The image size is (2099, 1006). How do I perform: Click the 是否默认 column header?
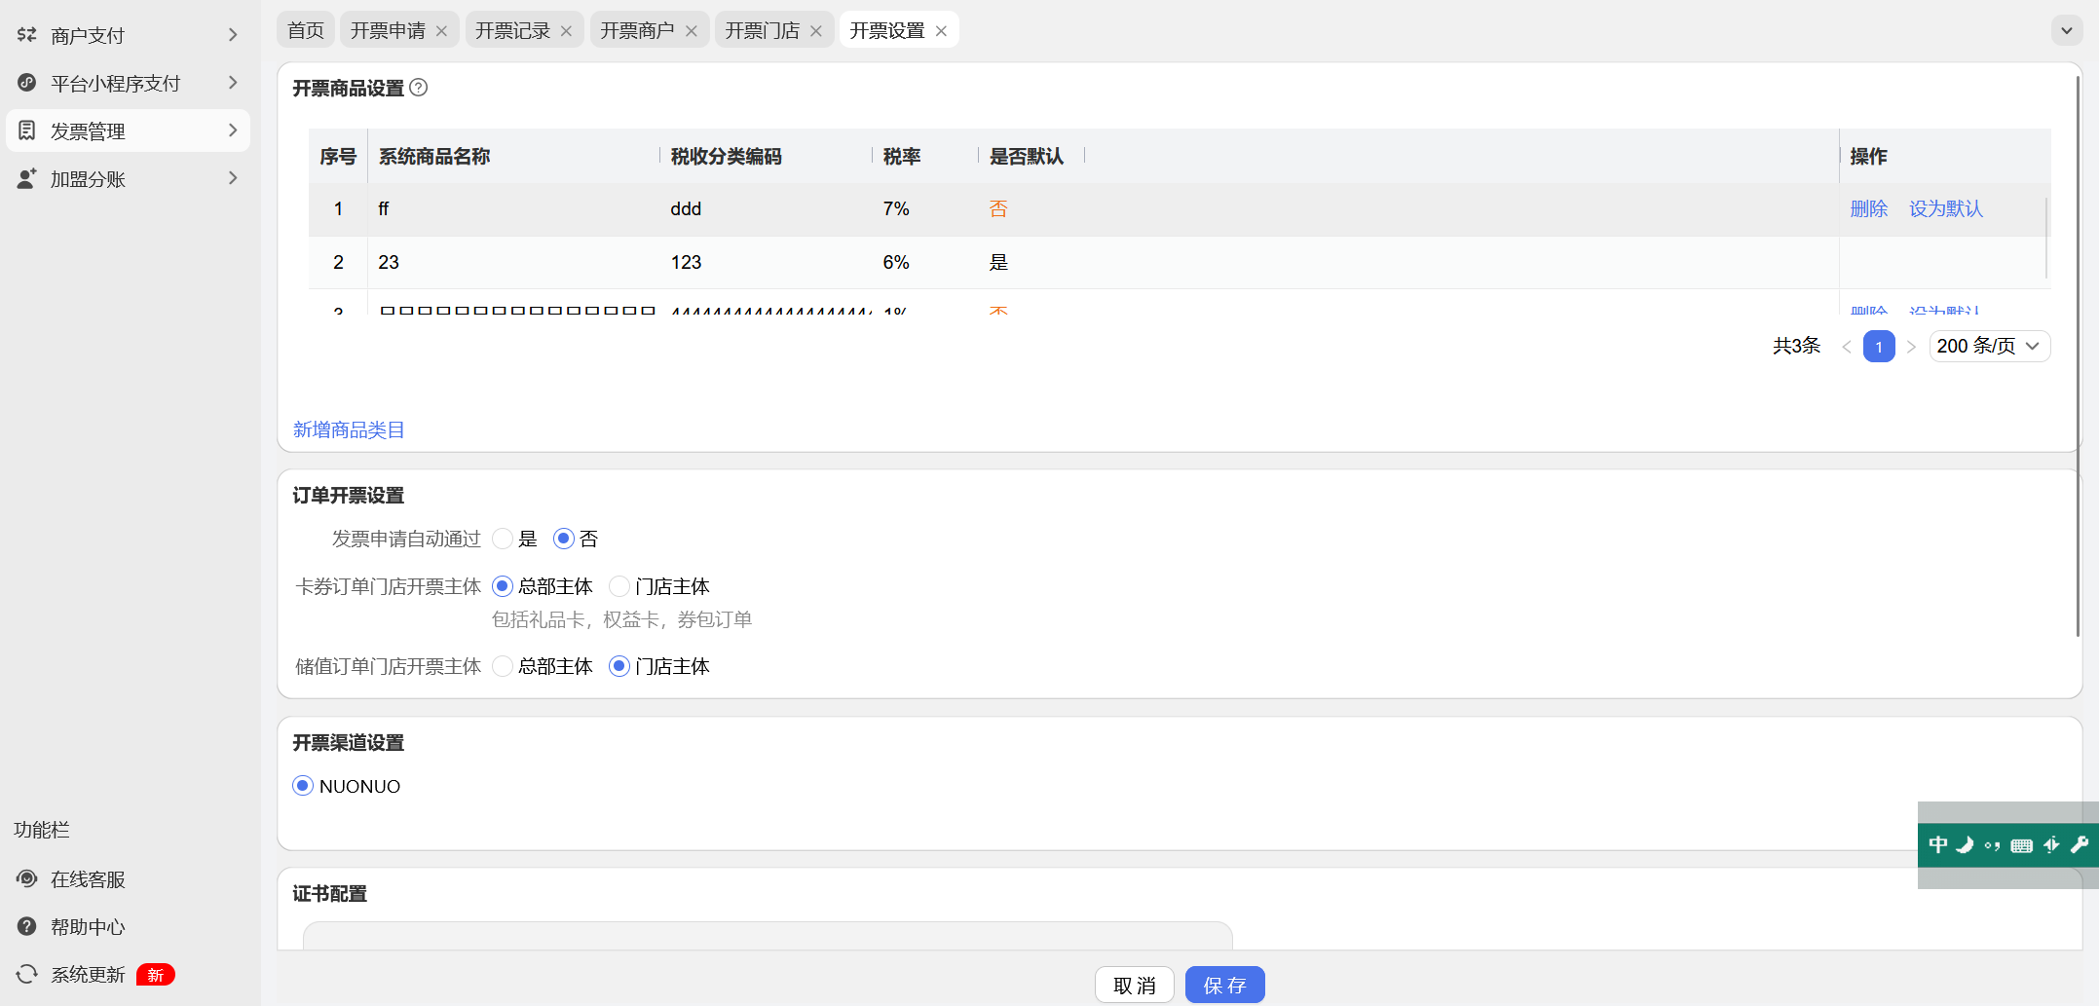1027,156
